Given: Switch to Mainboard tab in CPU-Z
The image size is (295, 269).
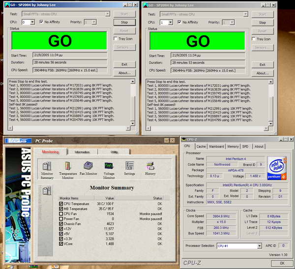Looking at the screenshot, I should click(x=216, y=146).
